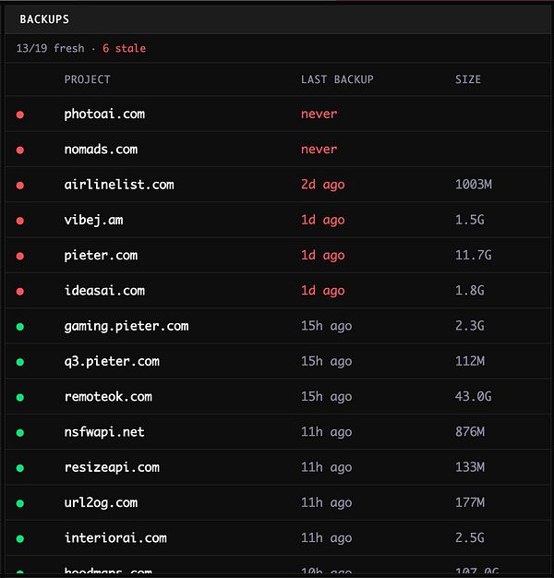554x578 pixels.
Task: Click the 177M size for url2og.com
Action: pos(470,503)
